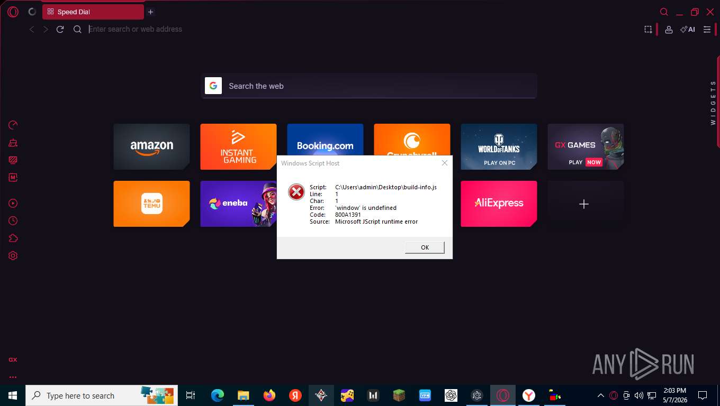Launch Microsoft Edge from taskbar
The image size is (720, 406).
coord(218,395)
